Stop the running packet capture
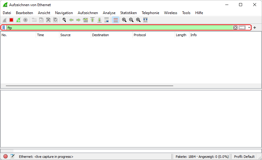This screenshot has width=262, height=160. [x=11, y=20]
